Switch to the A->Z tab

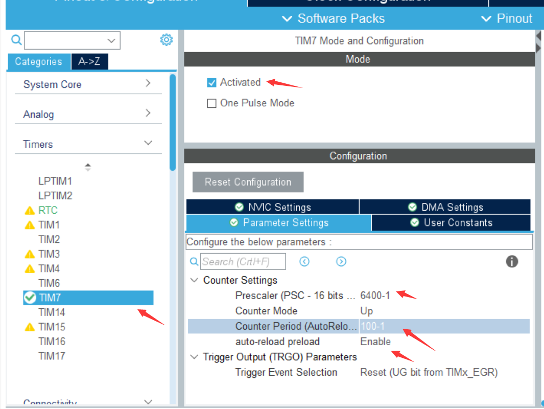click(x=89, y=61)
